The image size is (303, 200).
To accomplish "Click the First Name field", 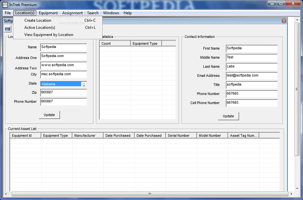I will pos(252,49).
